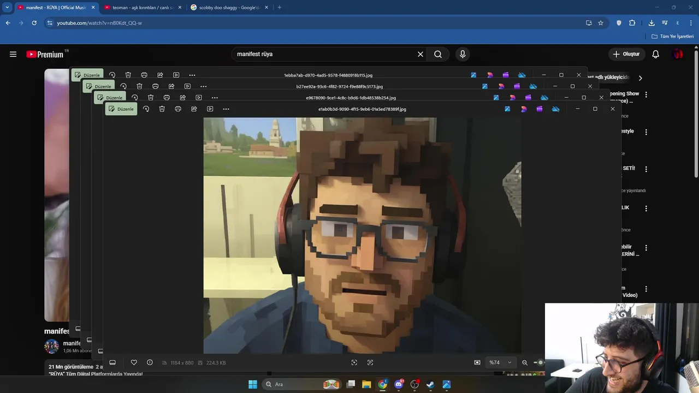Click Düzenle in the 1ebba7ab photo window
Image resolution: width=699 pixels, height=393 pixels.
tap(87, 75)
